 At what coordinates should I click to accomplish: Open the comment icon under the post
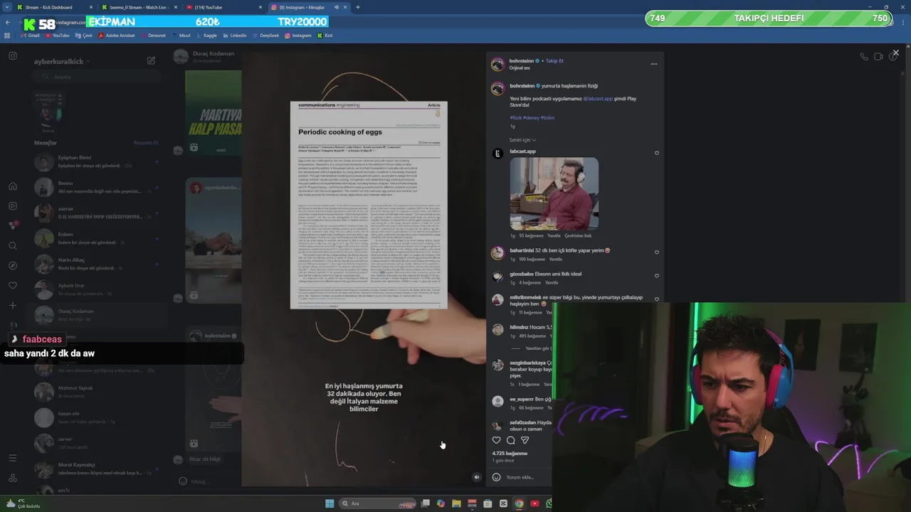pos(510,440)
